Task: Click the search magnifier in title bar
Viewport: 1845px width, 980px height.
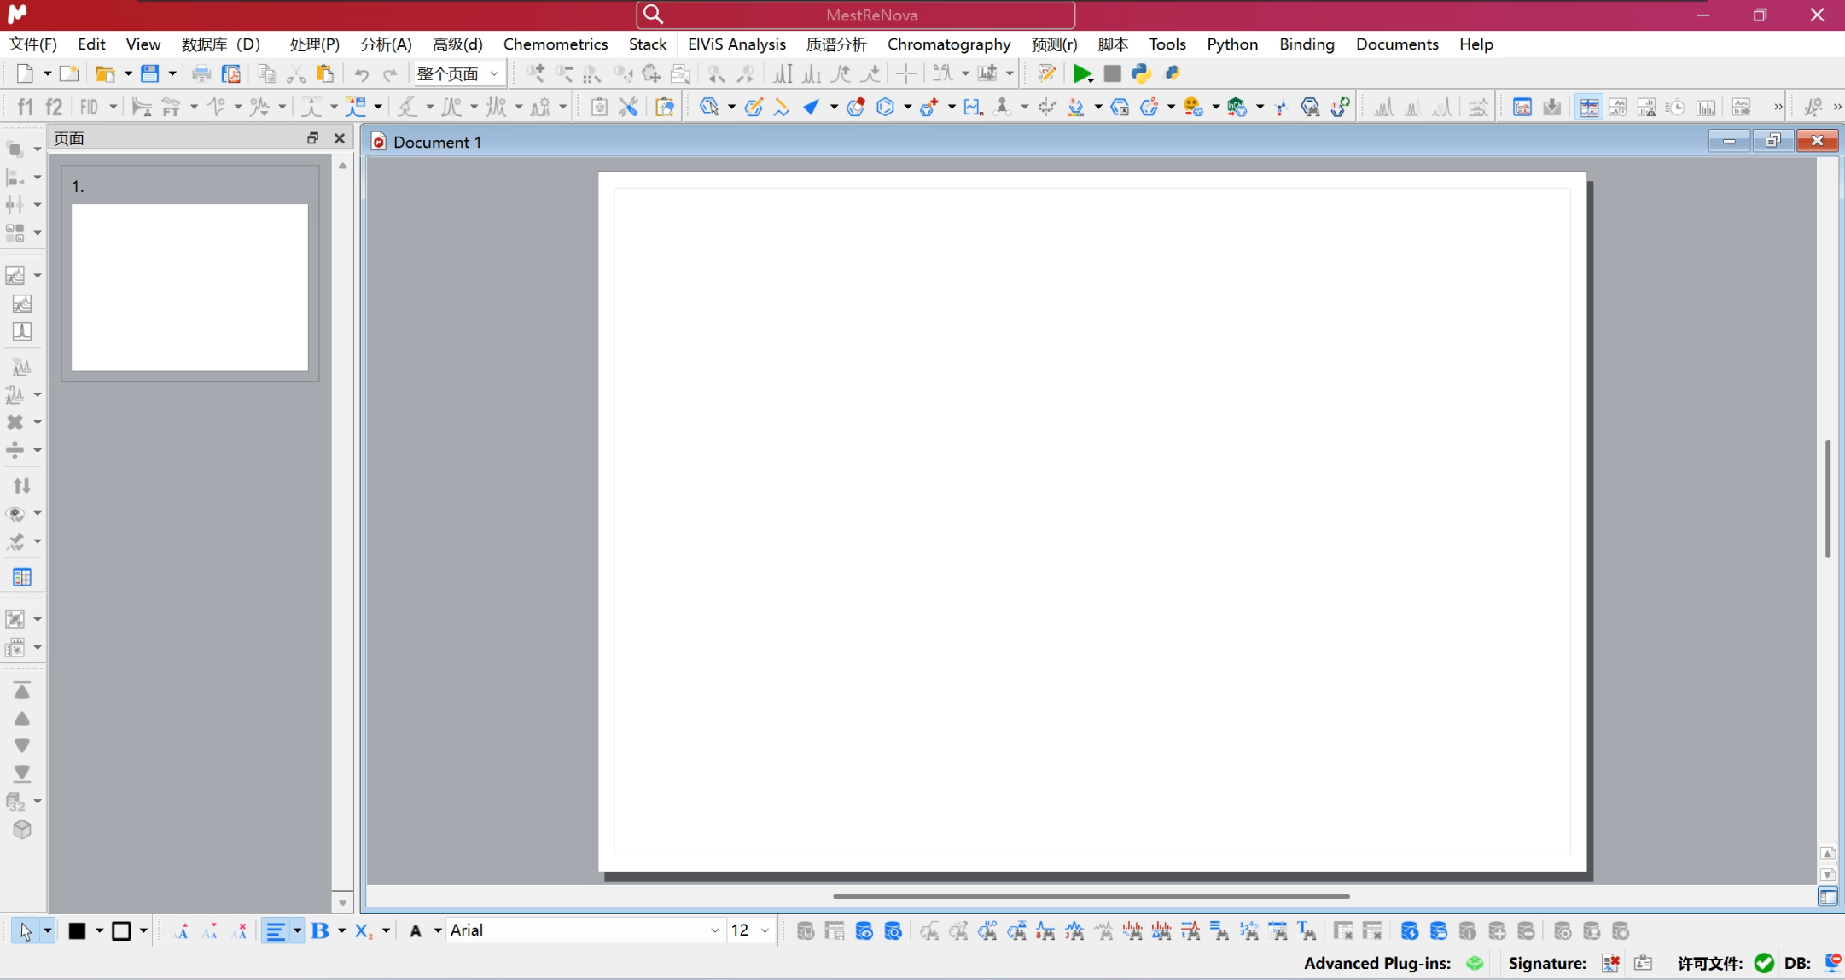Action: tap(653, 15)
